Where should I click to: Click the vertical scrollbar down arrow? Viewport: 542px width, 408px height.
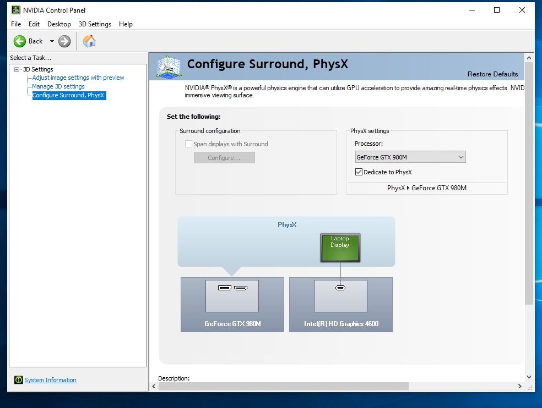click(529, 377)
